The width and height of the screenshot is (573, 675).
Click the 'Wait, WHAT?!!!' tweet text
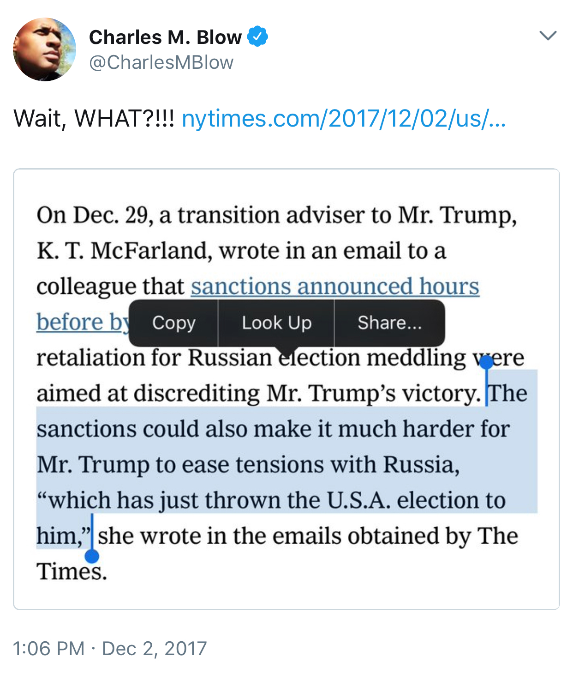click(94, 118)
